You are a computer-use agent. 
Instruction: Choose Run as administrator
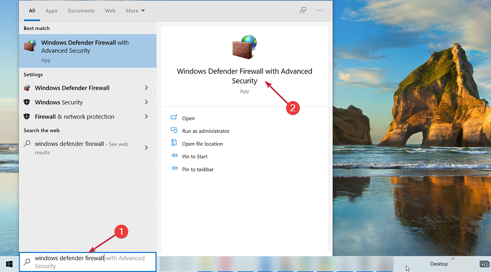[x=205, y=131]
